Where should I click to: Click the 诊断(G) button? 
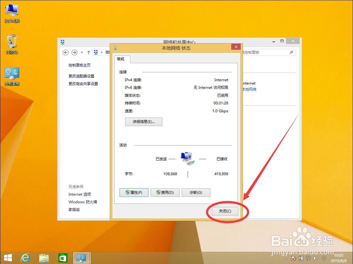click(x=196, y=193)
